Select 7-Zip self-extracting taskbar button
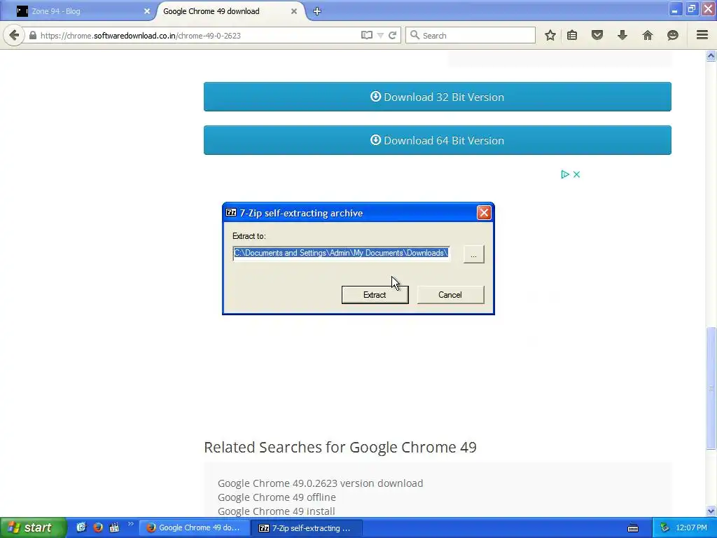This screenshot has width=717, height=538. 307,528
